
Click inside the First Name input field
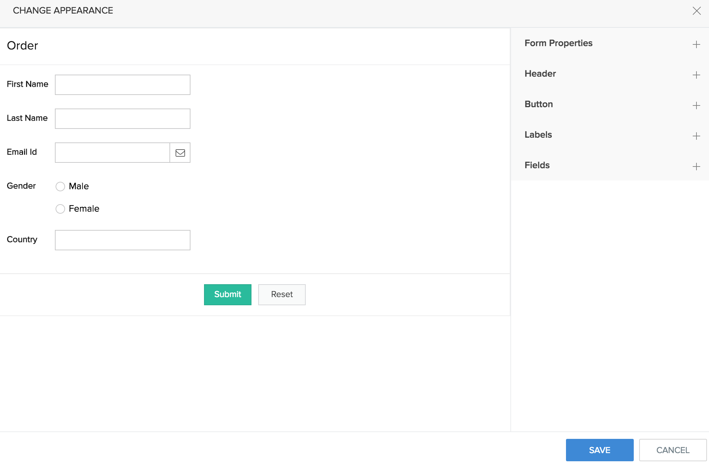[122, 84]
